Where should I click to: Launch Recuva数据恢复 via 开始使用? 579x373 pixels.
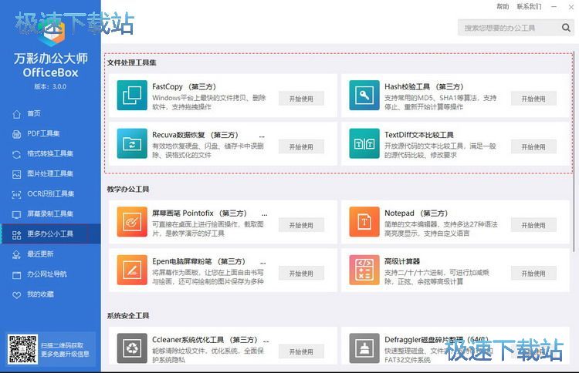pyautogui.click(x=301, y=146)
